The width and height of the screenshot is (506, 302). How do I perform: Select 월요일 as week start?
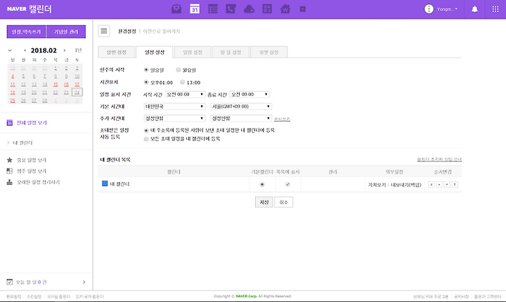click(178, 70)
